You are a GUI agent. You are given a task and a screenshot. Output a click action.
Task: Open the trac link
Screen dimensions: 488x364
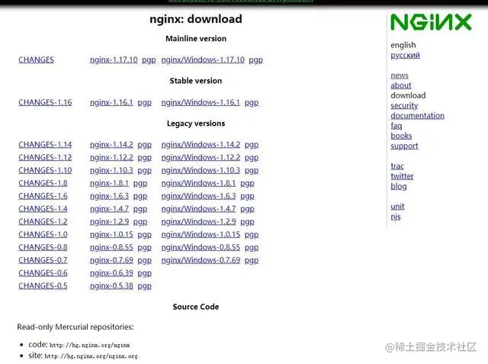click(397, 166)
